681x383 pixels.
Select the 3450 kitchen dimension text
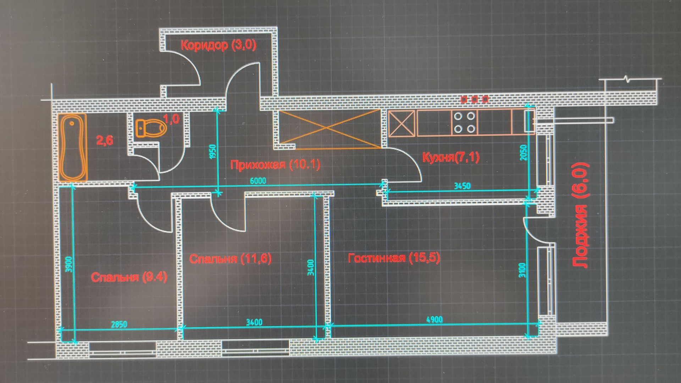462,186
